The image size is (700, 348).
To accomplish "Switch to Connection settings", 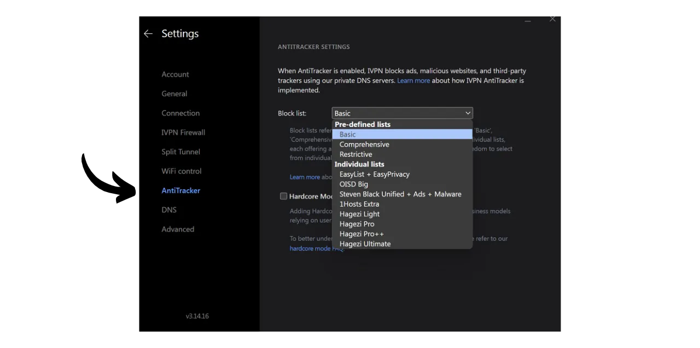I will pyautogui.click(x=180, y=113).
